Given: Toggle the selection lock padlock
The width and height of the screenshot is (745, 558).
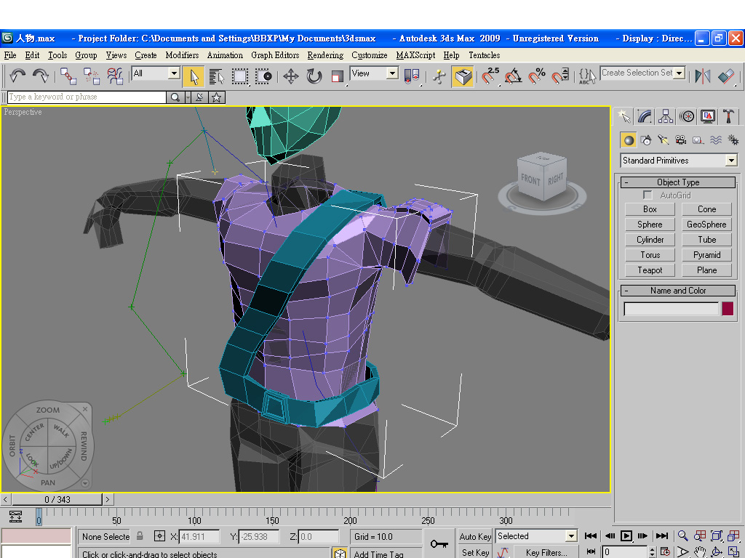Looking at the screenshot, I should pos(140,536).
